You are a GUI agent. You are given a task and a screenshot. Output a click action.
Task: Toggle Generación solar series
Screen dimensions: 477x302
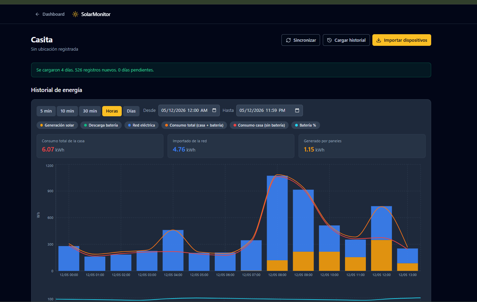coord(57,125)
